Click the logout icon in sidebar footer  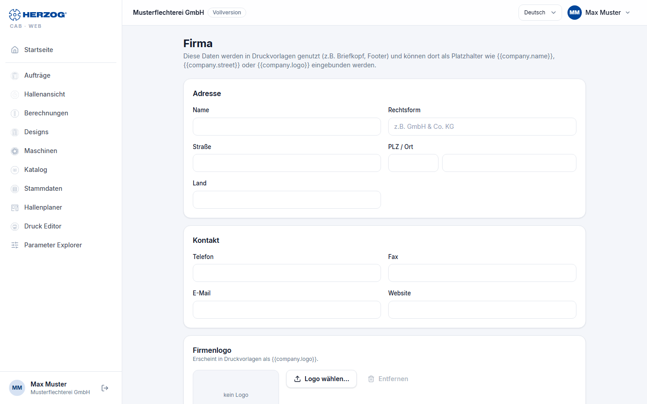click(x=105, y=388)
